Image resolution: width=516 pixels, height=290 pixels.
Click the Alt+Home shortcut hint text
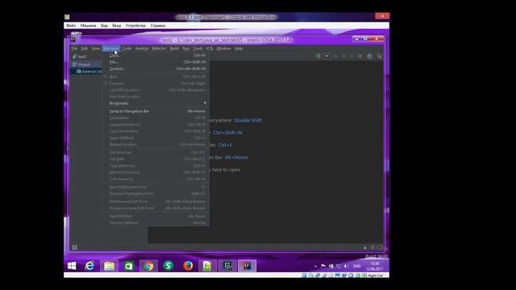[x=236, y=158]
